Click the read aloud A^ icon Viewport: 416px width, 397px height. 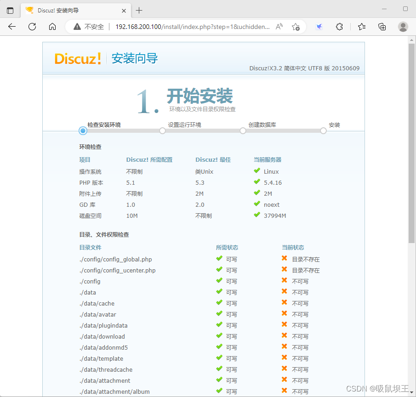pos(279,27)
